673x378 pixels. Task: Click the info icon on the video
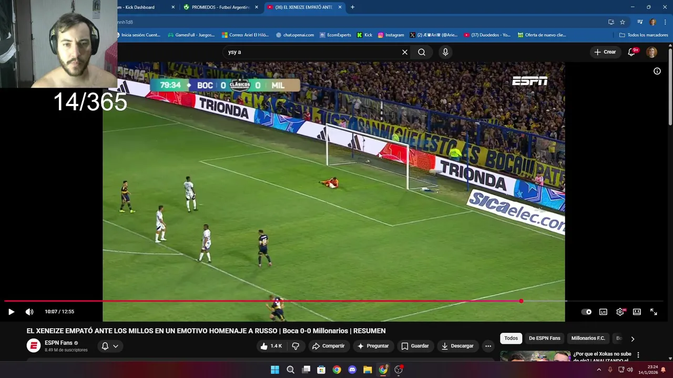[657, 71]
